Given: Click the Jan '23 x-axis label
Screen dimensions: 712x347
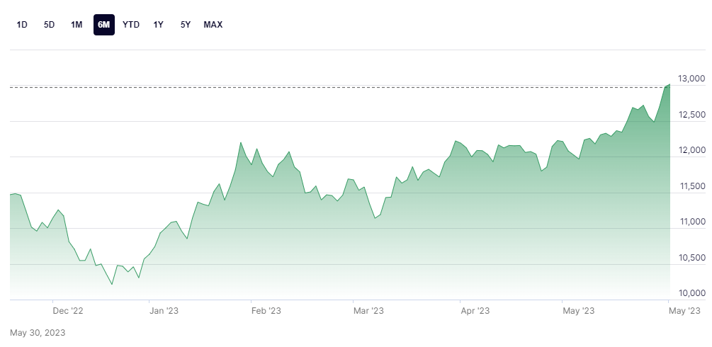Looking at the screenshot, I should (164, 310).
